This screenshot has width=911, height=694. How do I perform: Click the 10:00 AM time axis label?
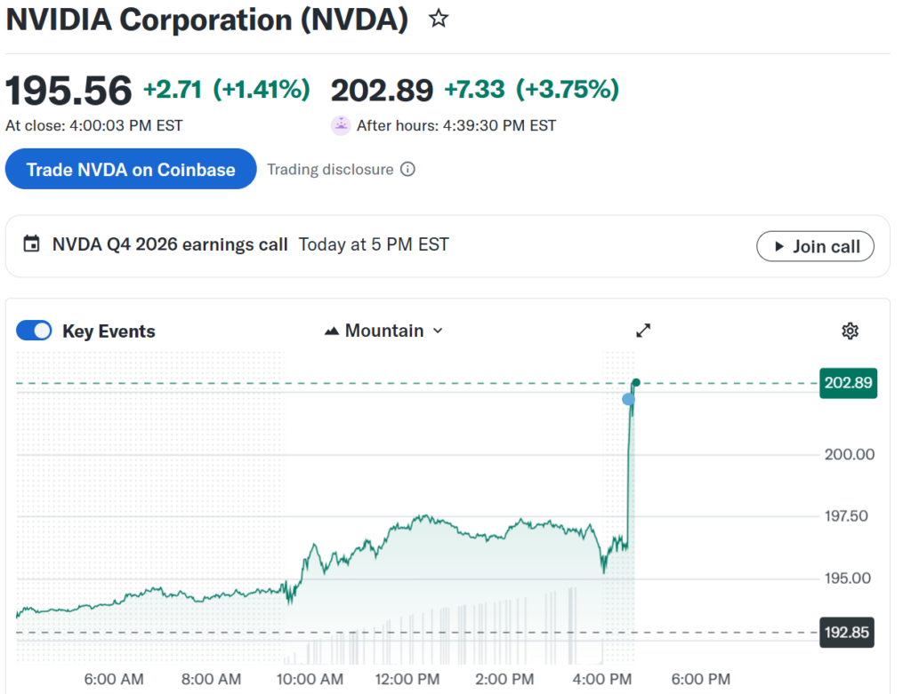point(309,679)
